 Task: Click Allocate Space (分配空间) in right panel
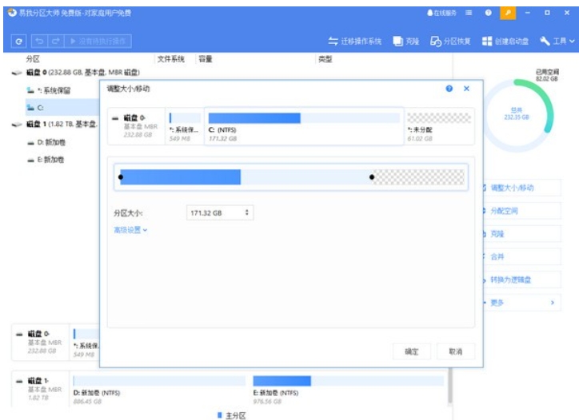(x=522, y=211)
